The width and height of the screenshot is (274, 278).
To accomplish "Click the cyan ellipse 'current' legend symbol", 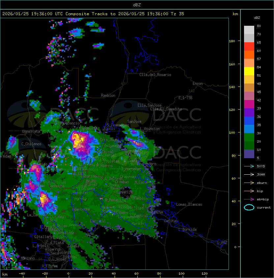I will click(249, 207).
